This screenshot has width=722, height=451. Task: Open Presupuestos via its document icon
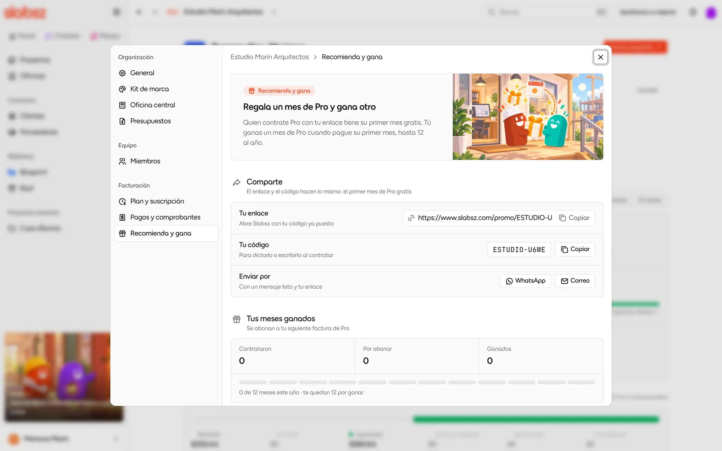122,121
